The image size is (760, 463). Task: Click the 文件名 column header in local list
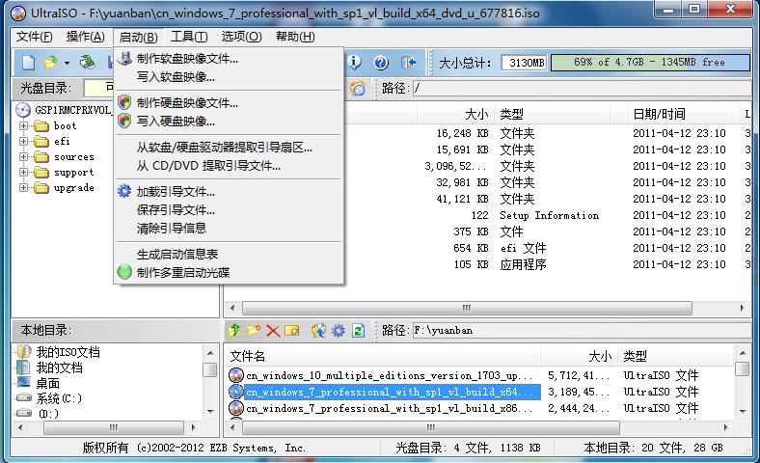coord(382,357)
